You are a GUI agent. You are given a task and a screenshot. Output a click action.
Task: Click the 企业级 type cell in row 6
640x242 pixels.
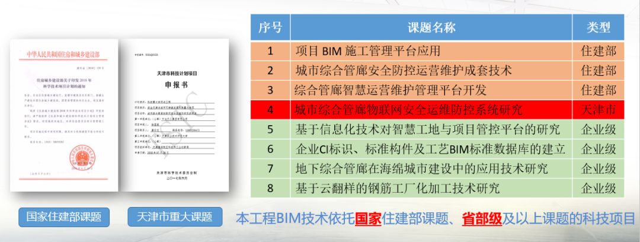(599, 149)
